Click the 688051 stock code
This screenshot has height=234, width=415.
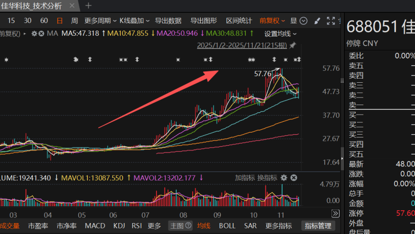pyautogui.click(x=372, y=27)
